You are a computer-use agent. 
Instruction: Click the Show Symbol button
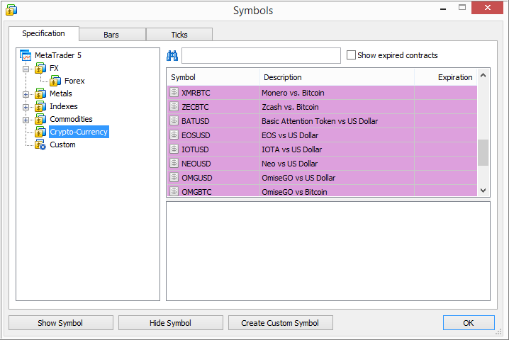pyautogui.click(x=61, y=323)
